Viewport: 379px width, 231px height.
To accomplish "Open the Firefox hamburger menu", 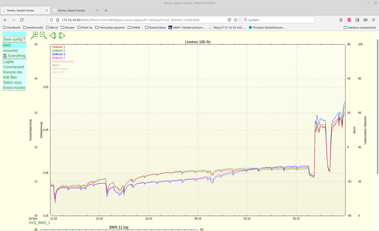I will pos(373,20).
